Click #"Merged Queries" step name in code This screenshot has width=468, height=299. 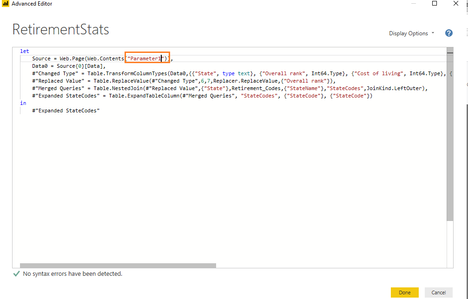58,89
